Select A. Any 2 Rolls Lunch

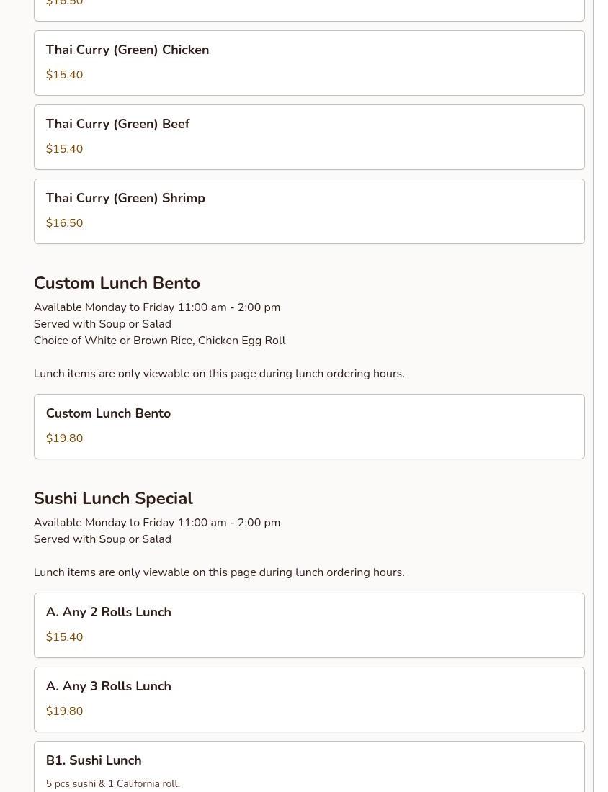(309, 625)
